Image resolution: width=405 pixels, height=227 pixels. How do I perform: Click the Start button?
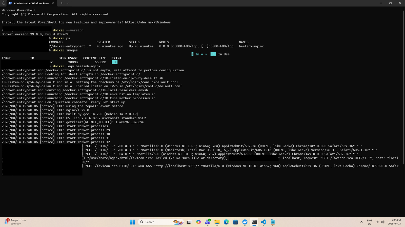[x=132, y=222]
